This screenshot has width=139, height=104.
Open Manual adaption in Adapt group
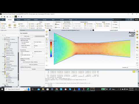[x=99, y=24]
